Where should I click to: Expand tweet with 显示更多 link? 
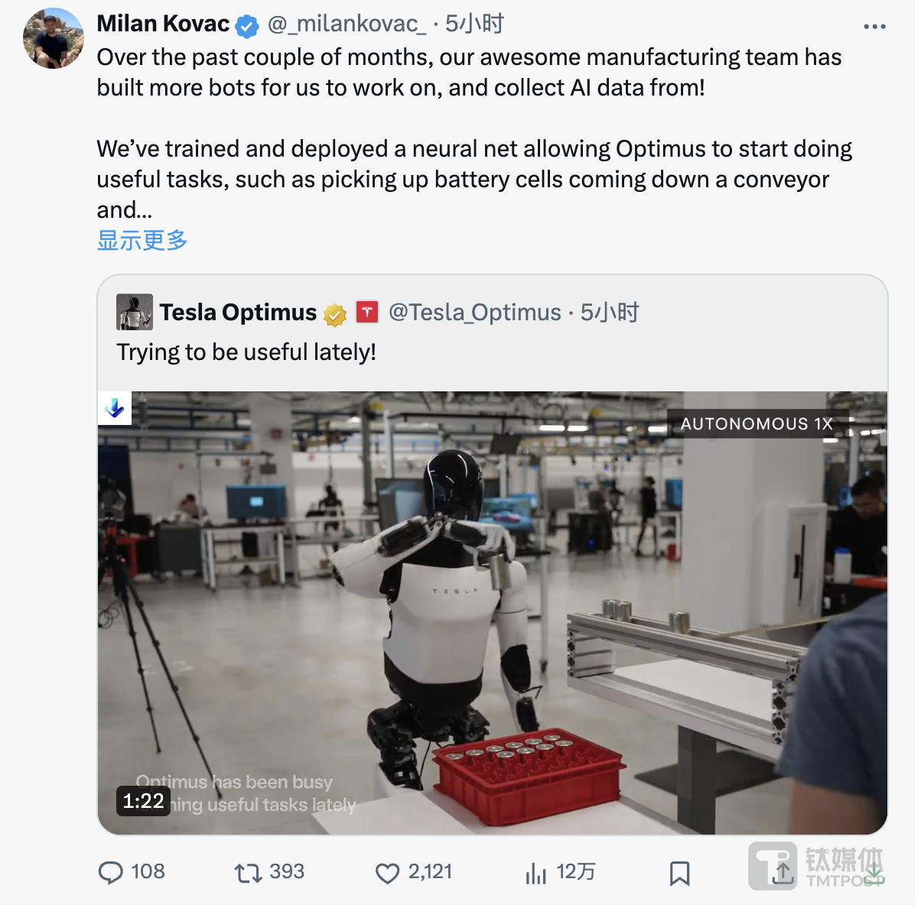pyautogui.click(x=142, y=240)
